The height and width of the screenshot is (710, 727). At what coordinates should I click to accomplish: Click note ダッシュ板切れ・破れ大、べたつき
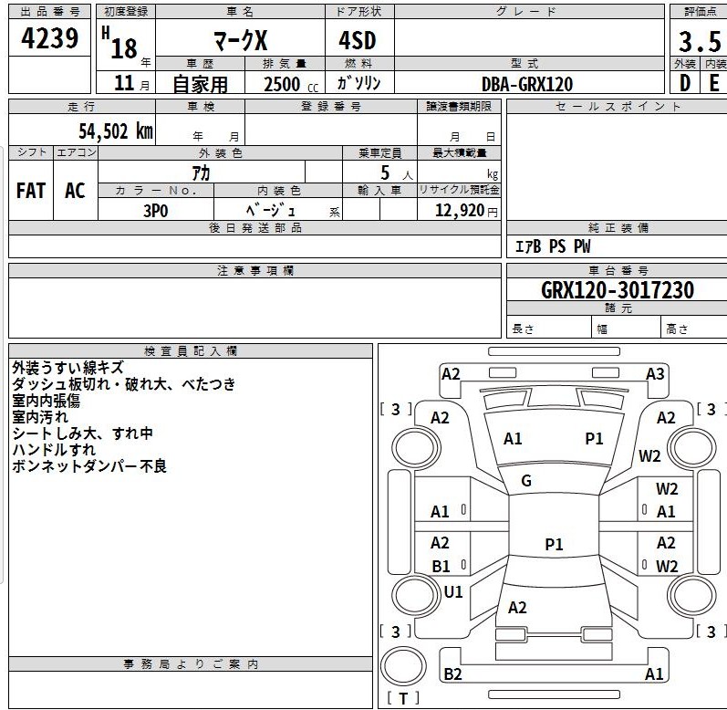click(124, 384)
